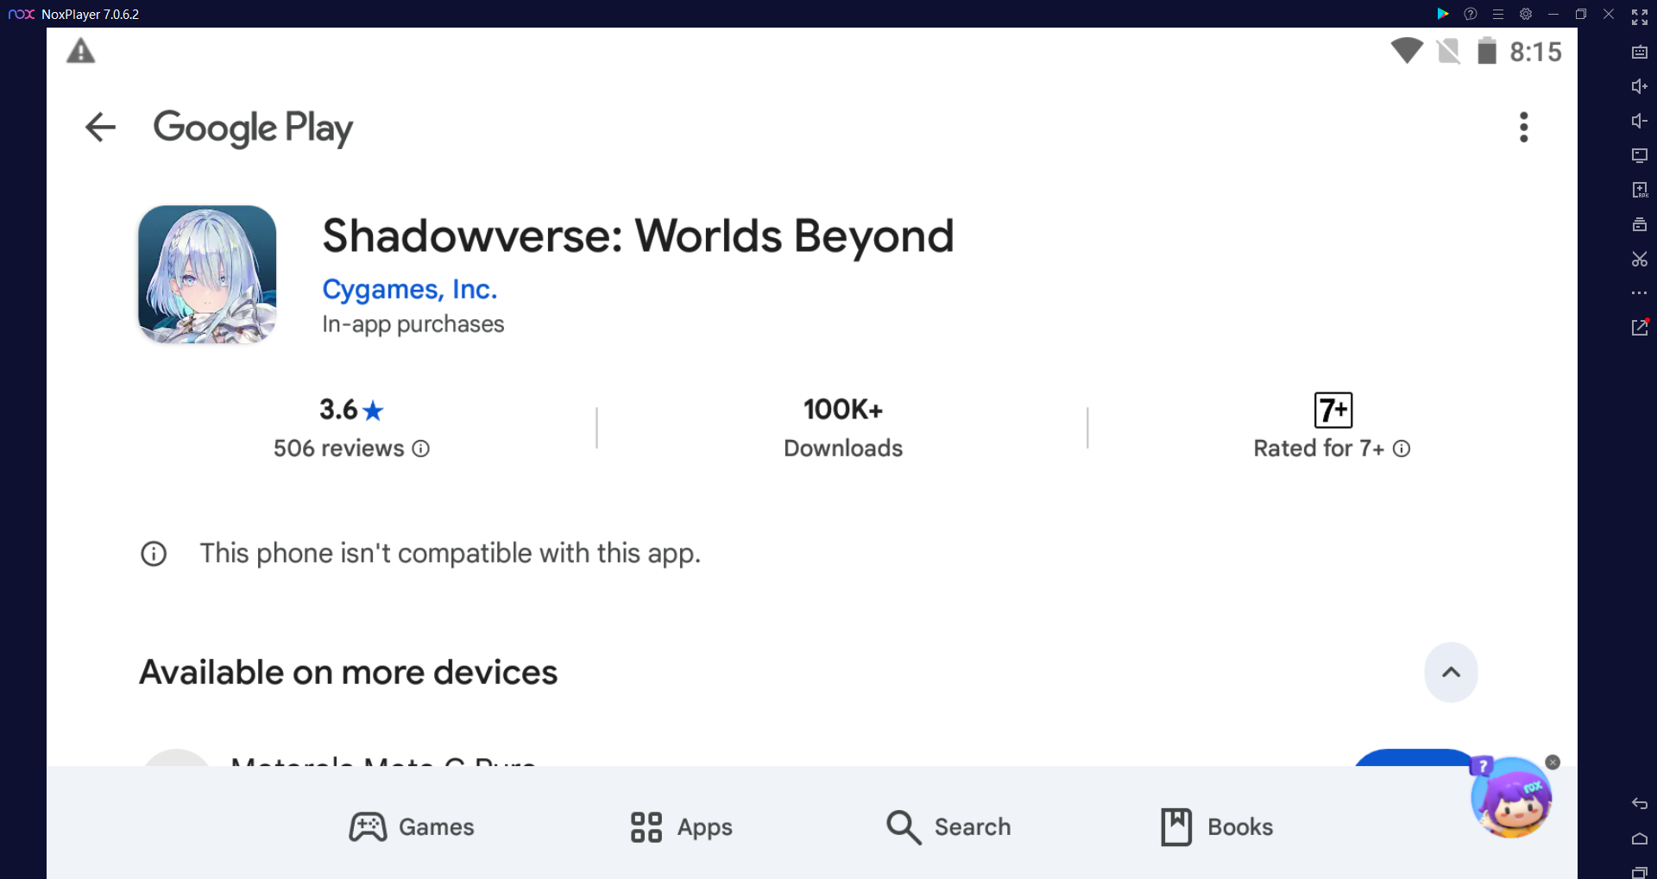Viewport: 1657px width, 879px height.
Task: Tap the no SIM card status icon
Action: [1449, 52]
